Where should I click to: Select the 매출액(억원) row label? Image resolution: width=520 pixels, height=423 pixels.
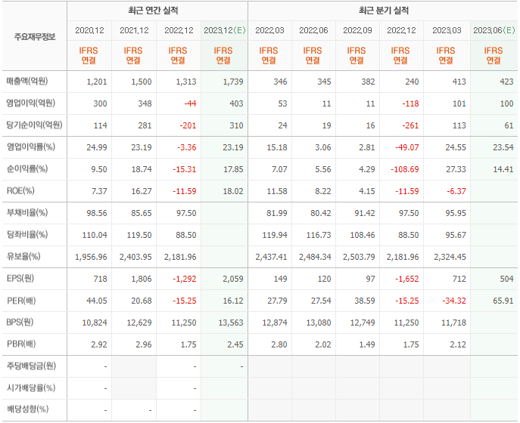click(27, 81)
